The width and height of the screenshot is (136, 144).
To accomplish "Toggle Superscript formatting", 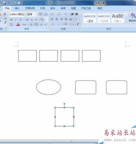I will 36,20.
